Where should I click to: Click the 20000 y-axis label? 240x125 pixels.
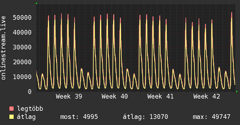coord(22,62)
